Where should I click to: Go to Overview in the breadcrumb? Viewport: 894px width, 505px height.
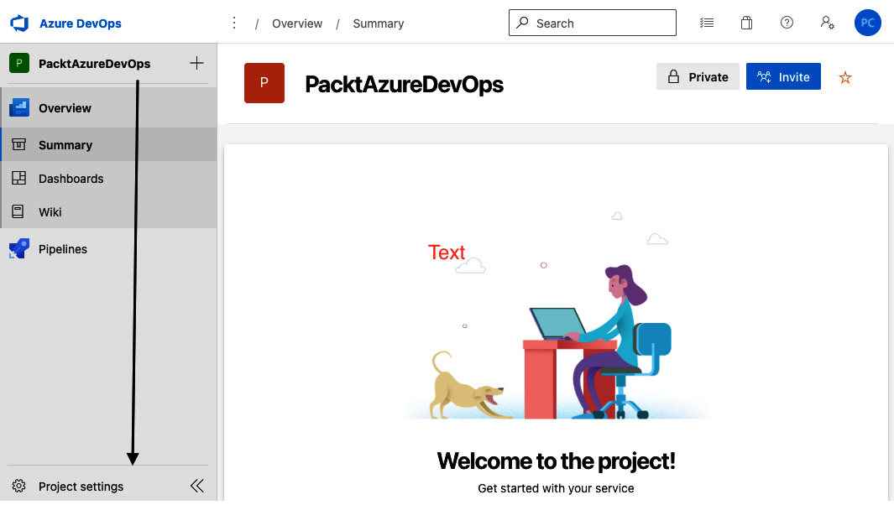click(x=297, y=23)
